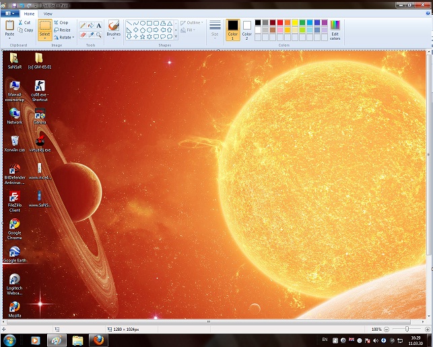
Task: Click the rectangular selection icon above Select
Action: pyautogui.click(x=44, y=26)
